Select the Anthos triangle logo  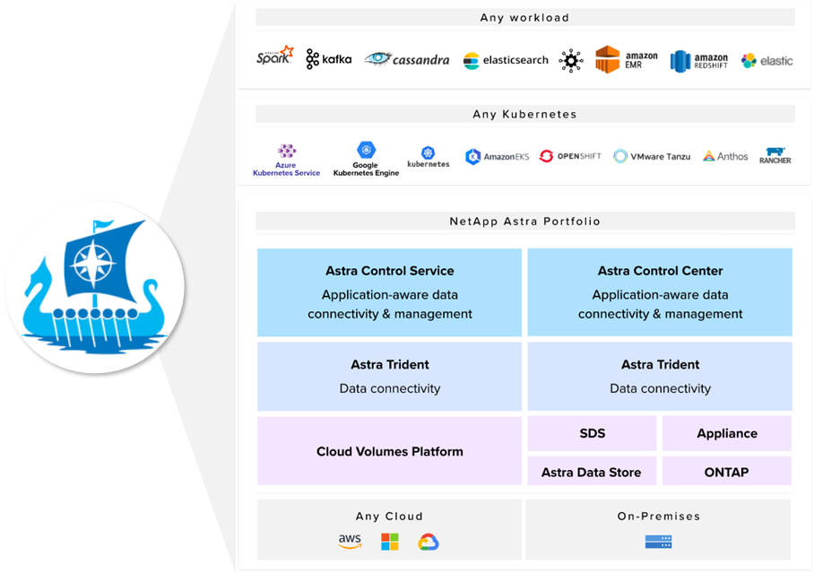(x=708, y=156)
